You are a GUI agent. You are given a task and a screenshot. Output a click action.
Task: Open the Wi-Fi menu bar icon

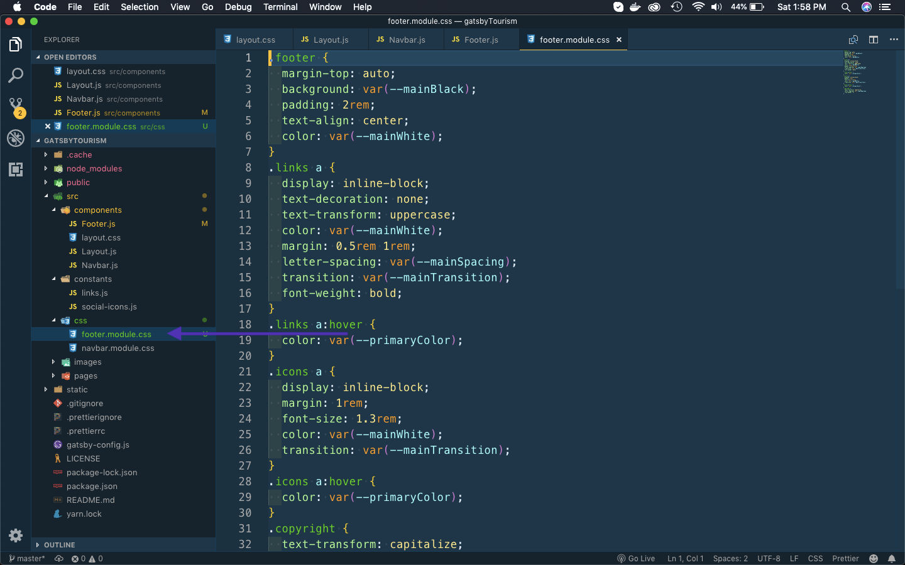pos(698,7)
